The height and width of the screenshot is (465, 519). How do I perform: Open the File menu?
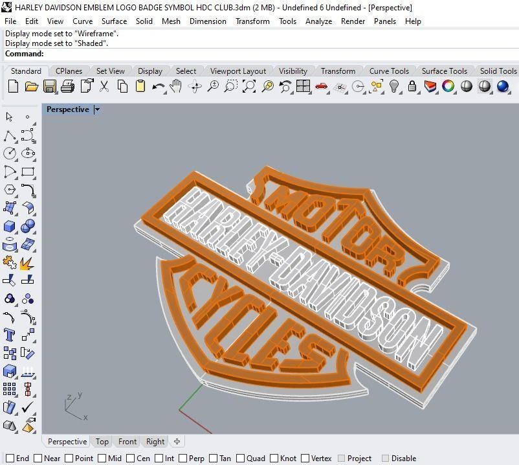coord(10,21)
